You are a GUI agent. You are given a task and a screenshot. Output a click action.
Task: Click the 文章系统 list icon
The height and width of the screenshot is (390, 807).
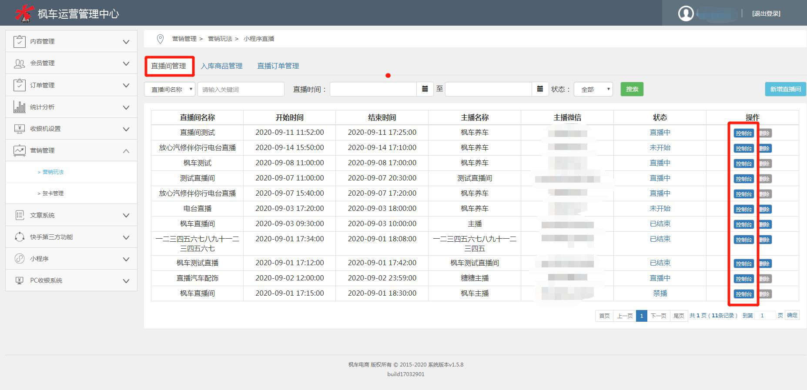tap(20, 215)
